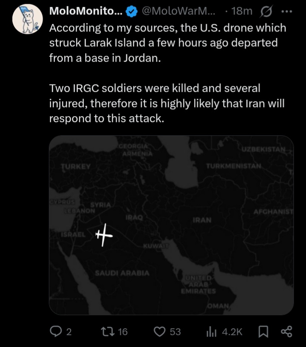This screenshot has width=306, height=347.
Task: Like the post with heart icon
Action: pos(160,332)
